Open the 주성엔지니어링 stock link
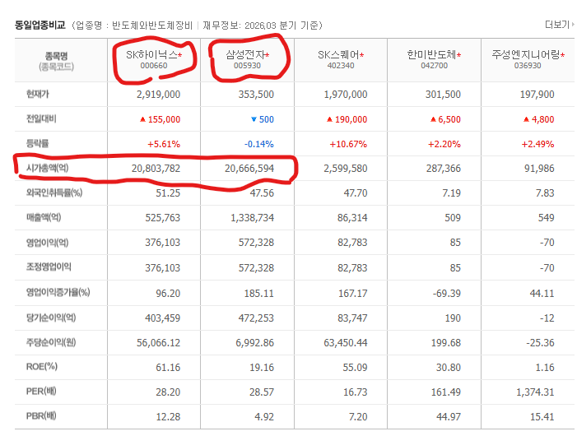Viewport: 577px width, 436px height. pos(525,55)
